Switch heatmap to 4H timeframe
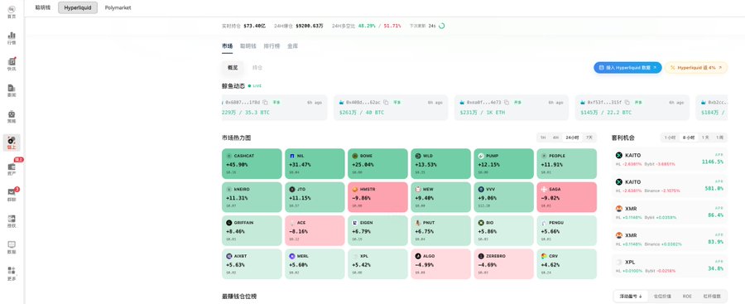Image resolution: width=745 pixels, height=304 pixels. 555,138
